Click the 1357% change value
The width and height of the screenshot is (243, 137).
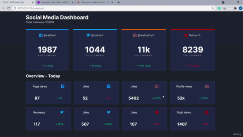(x=204, y=98)
